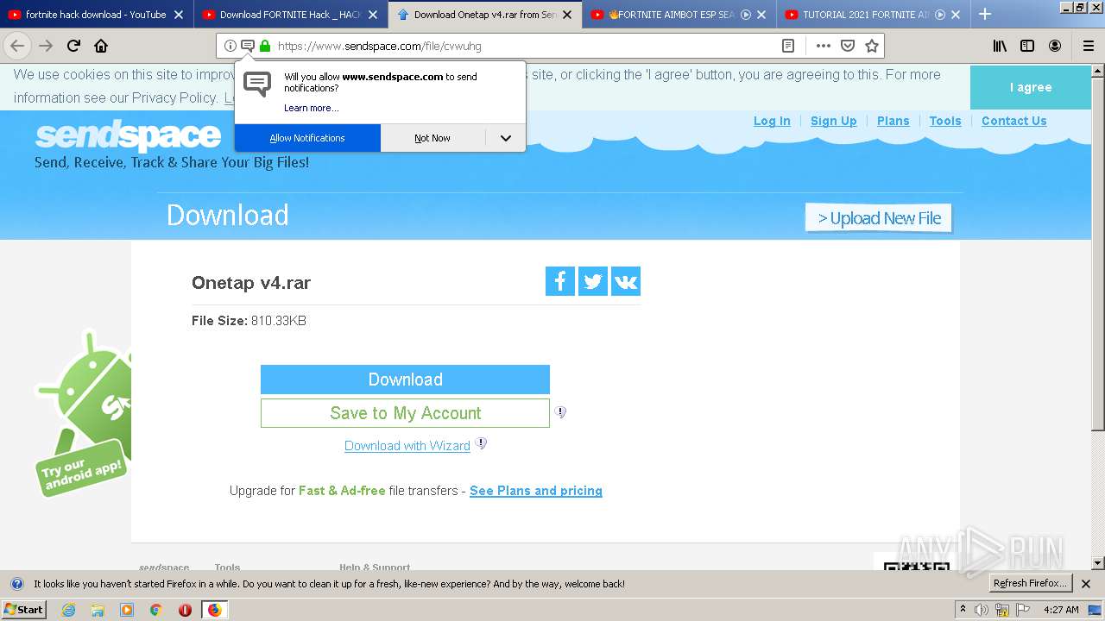The width and height of the screenshot is (1105, 621).
Task: Switch to fortnite hack download YouTube tab
Action: point(95,15)
